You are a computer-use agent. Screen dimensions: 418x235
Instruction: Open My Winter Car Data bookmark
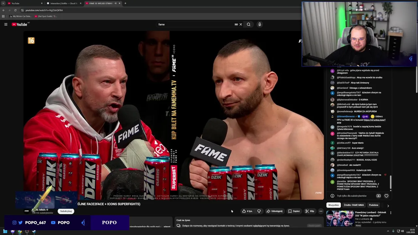(x=21, y=16)
